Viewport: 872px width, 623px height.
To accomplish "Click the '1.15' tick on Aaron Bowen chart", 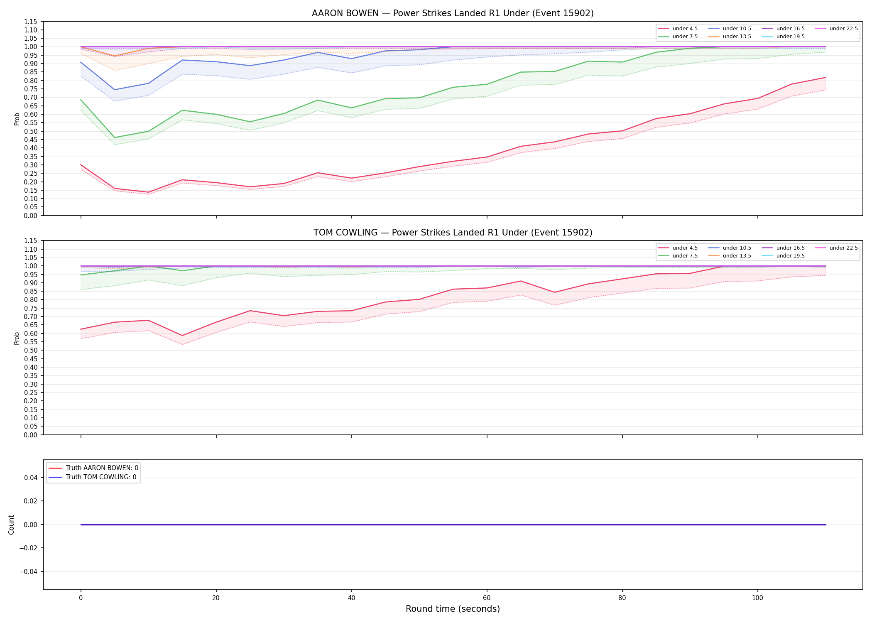I will point(31,22).
